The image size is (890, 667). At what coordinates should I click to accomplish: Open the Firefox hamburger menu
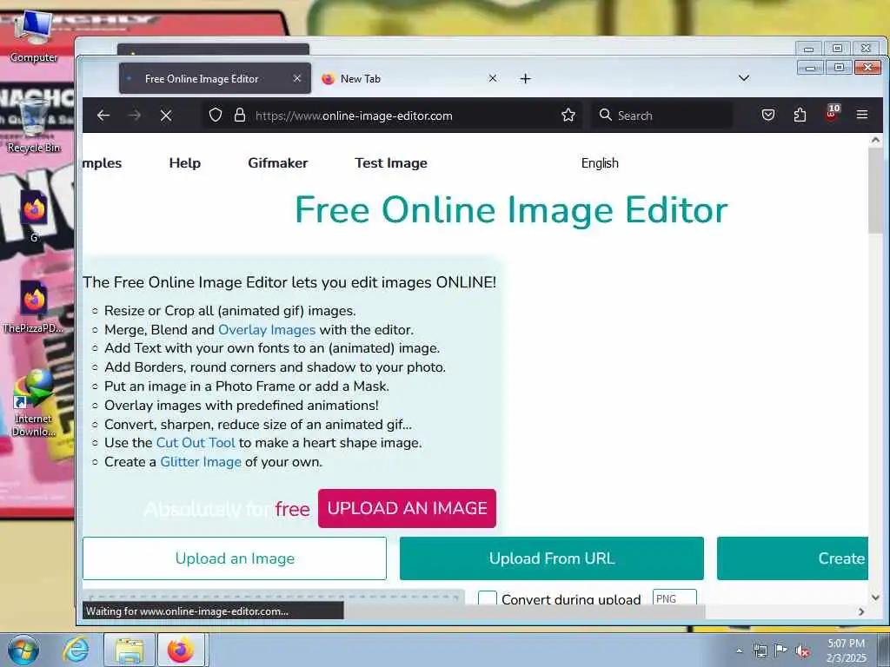(x=862, y=116)
